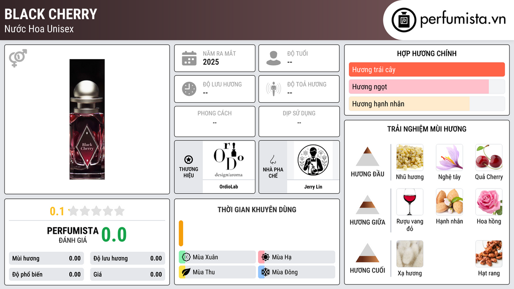Click the Rượu vang đỏ wine glass image

click(410, 202)
